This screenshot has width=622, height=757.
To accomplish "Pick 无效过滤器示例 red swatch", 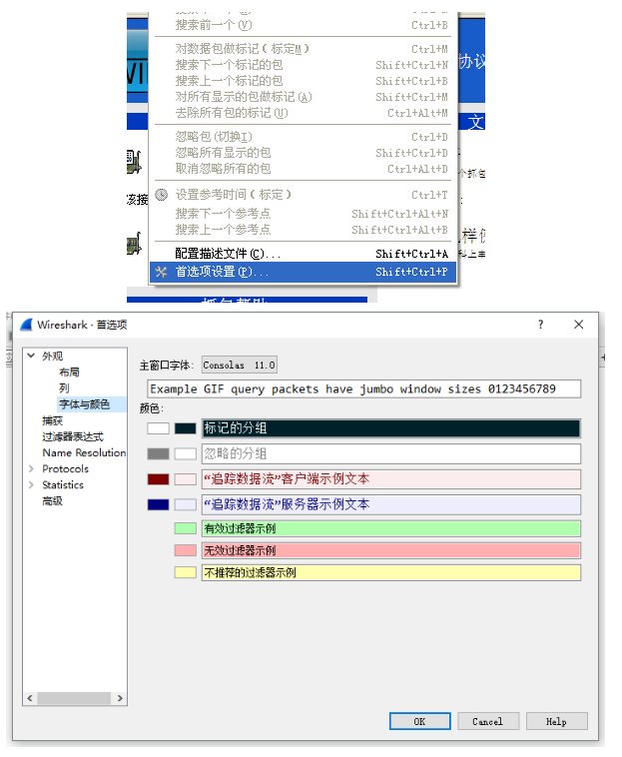I will tap(186, 550).
